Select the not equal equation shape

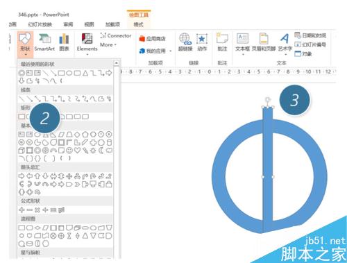coord(61,210)
